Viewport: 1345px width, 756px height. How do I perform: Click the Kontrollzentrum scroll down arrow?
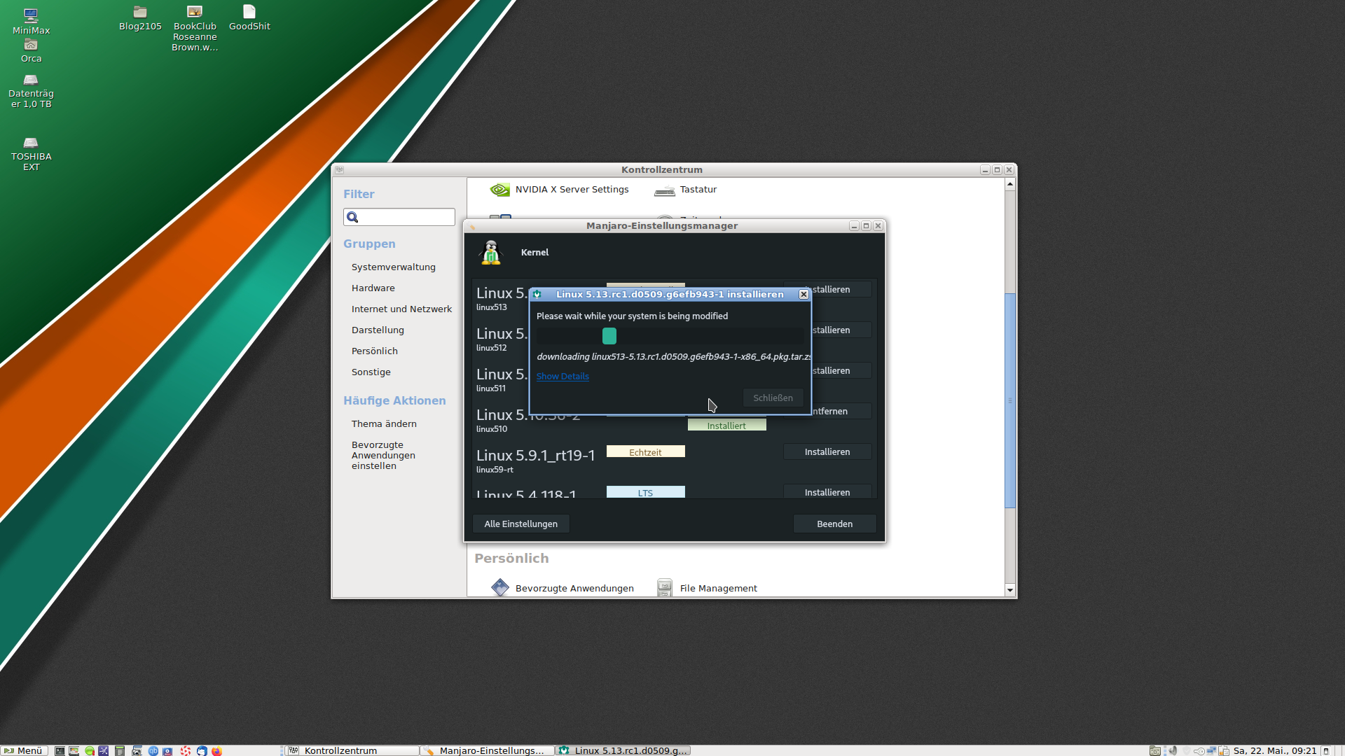[x=1009, y=590]
